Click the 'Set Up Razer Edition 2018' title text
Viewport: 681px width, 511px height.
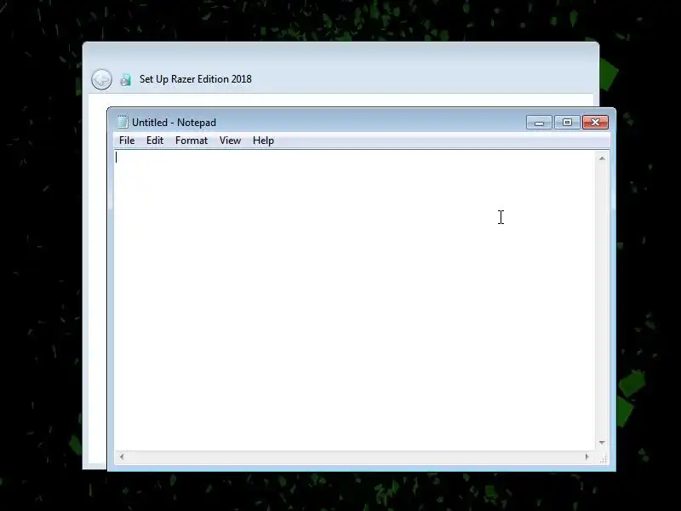pos(196,79)
